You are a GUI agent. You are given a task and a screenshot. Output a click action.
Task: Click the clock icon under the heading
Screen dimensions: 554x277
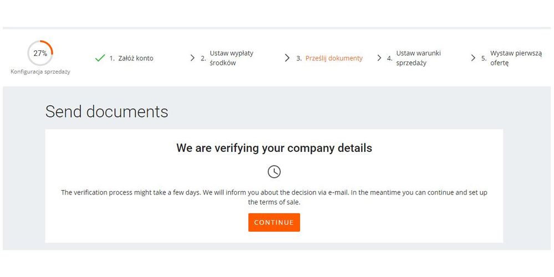[x=274, y=172]
